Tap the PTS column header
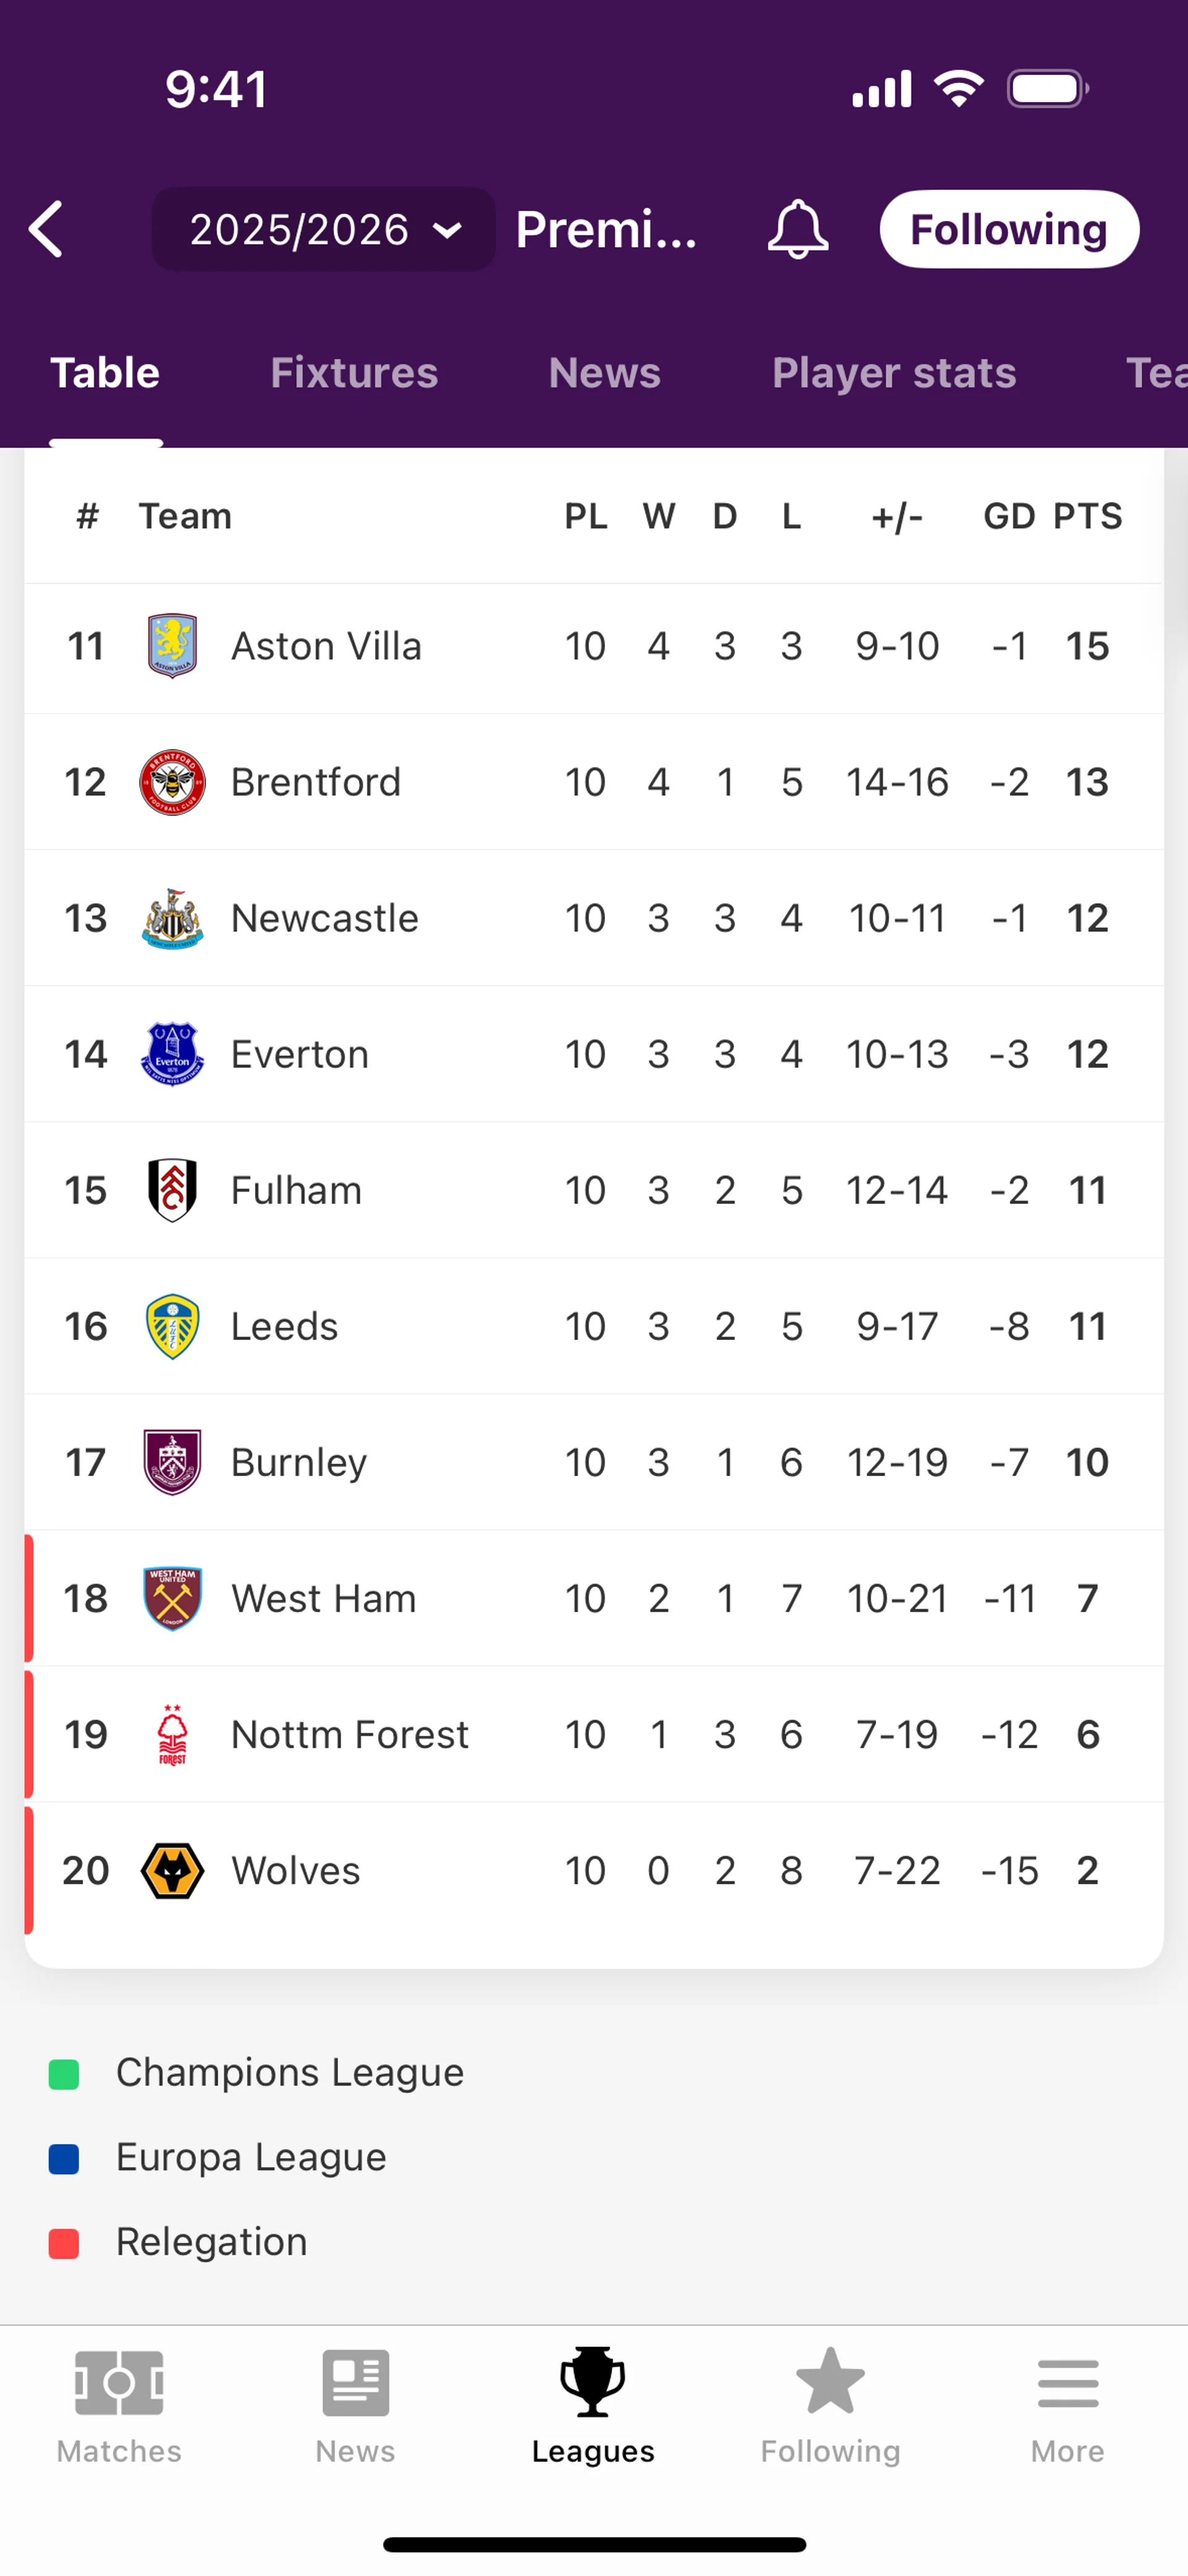 (x=1087, y=516)
